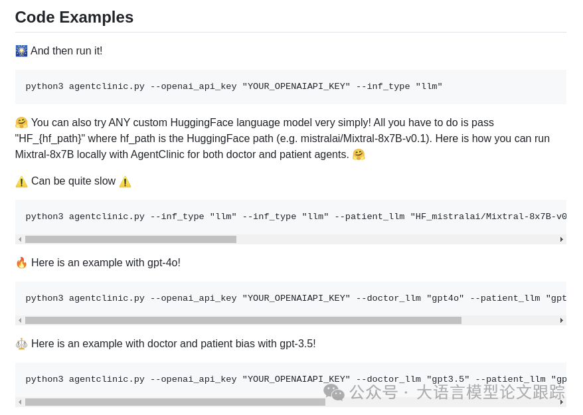This screenshot has width=583, height=415.
Task: Click the hugging face emoji after "patient agents."
Action: (x=359, y=155)
